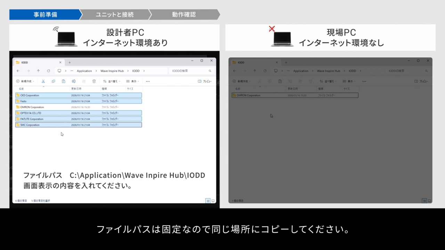Click the Up arrow in designer PC explorer
The height and width of the screenshot is (250, 445).
[38, 71]
